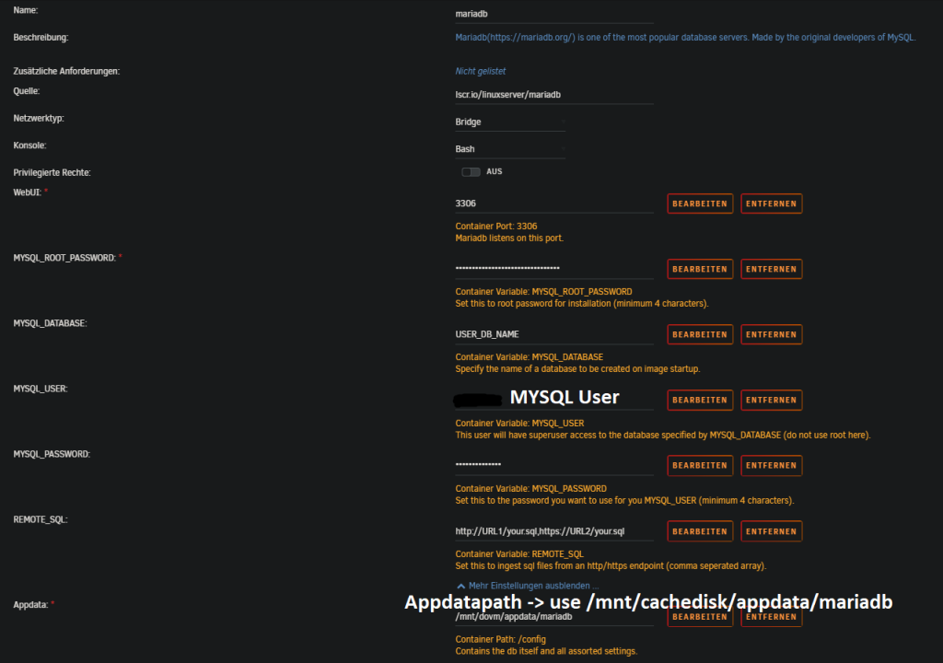Screen dimensions: 943x663
Task: Click Entfernen for MYSQL_ROOT_PASSWORD
Action: (x=772, y=269)
